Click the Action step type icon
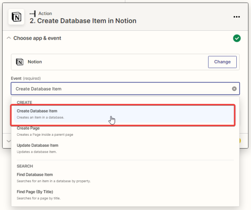The height and width of the screenshot is (210, 251). (x=33, y=13)
